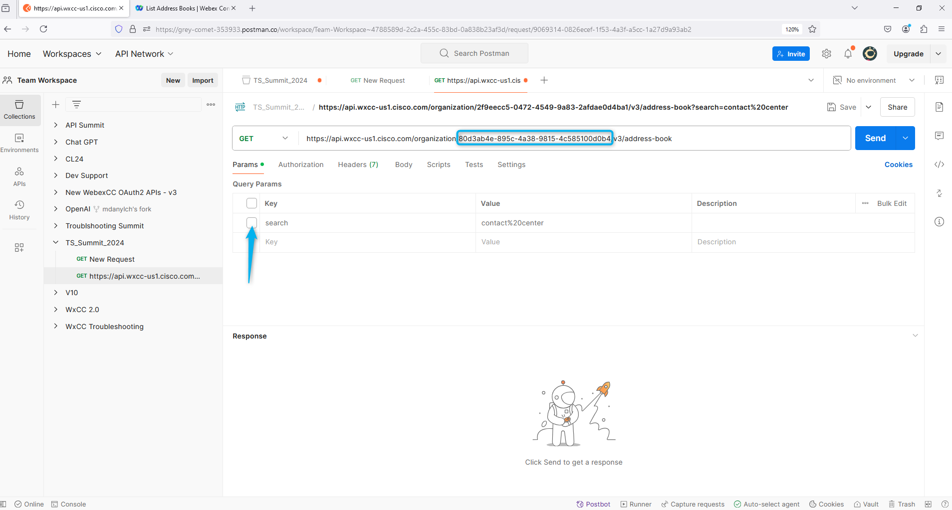Add a new request tab
This screenshot has width=952, height=510.
[544, 80]
